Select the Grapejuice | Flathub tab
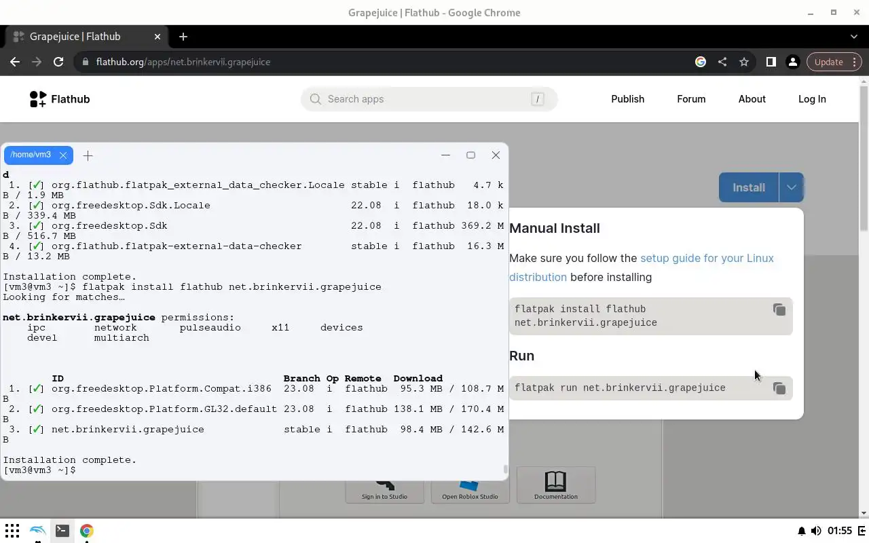 86,37
